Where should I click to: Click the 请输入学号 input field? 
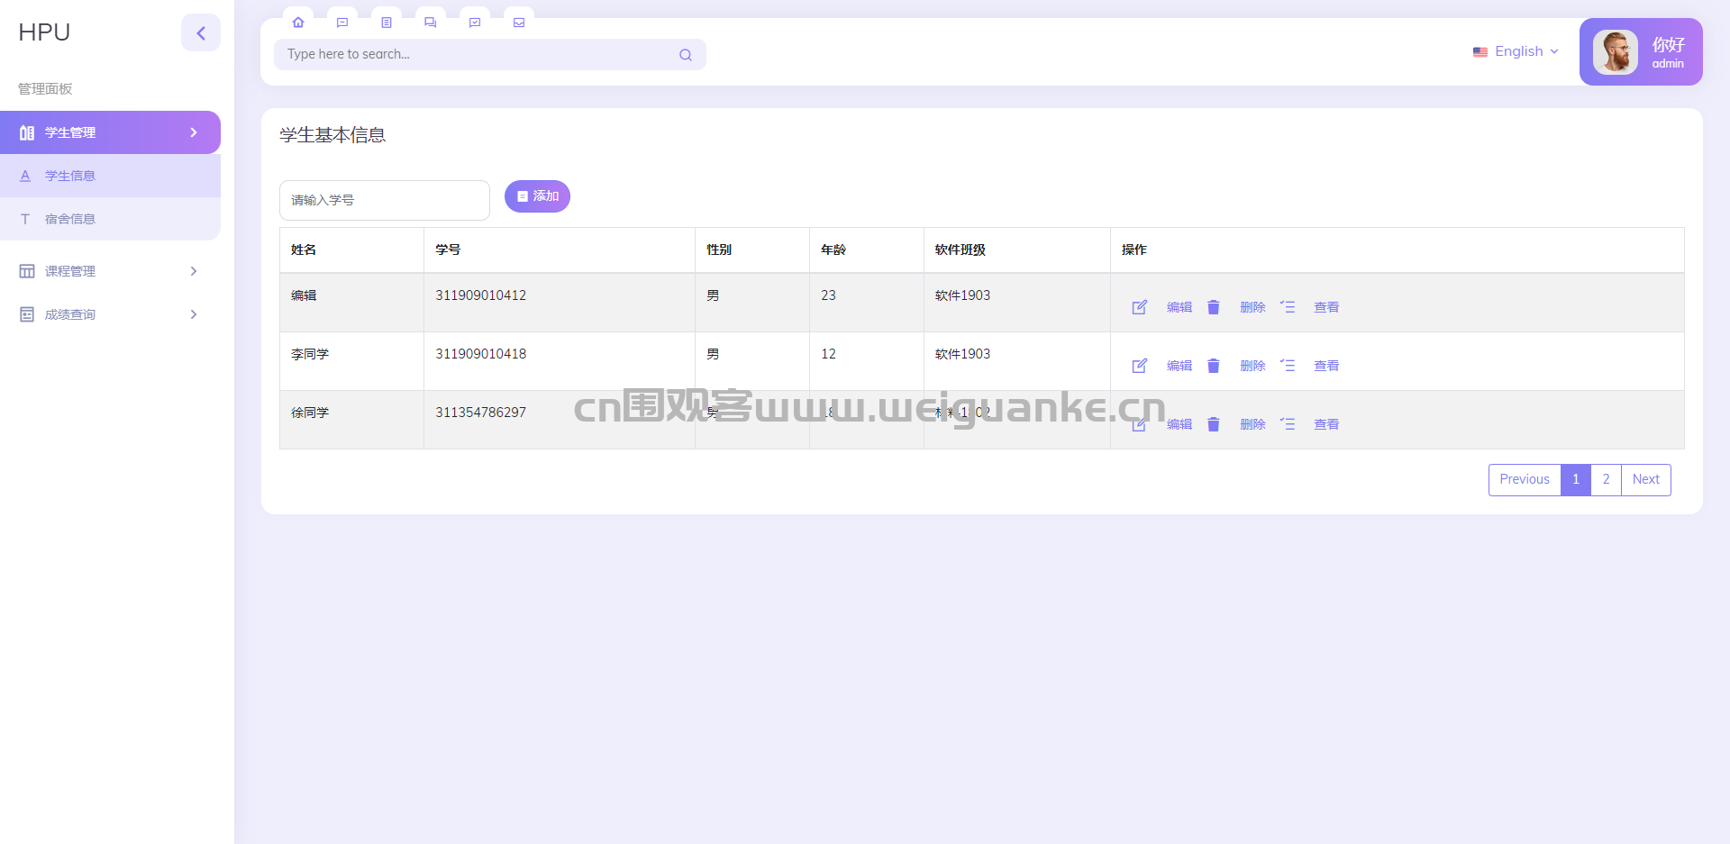click(x=385, y=200)
